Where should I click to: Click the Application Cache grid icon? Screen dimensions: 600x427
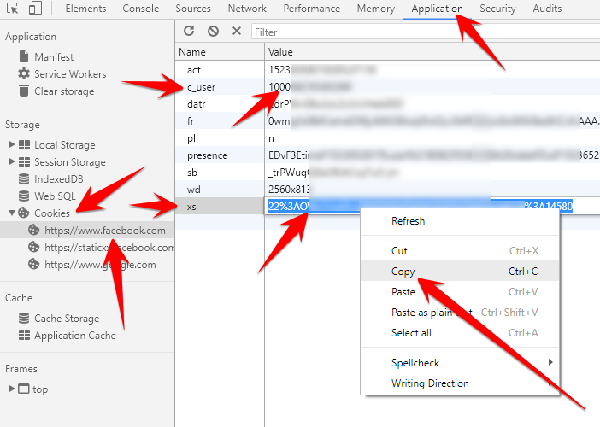tap(24, 336)
